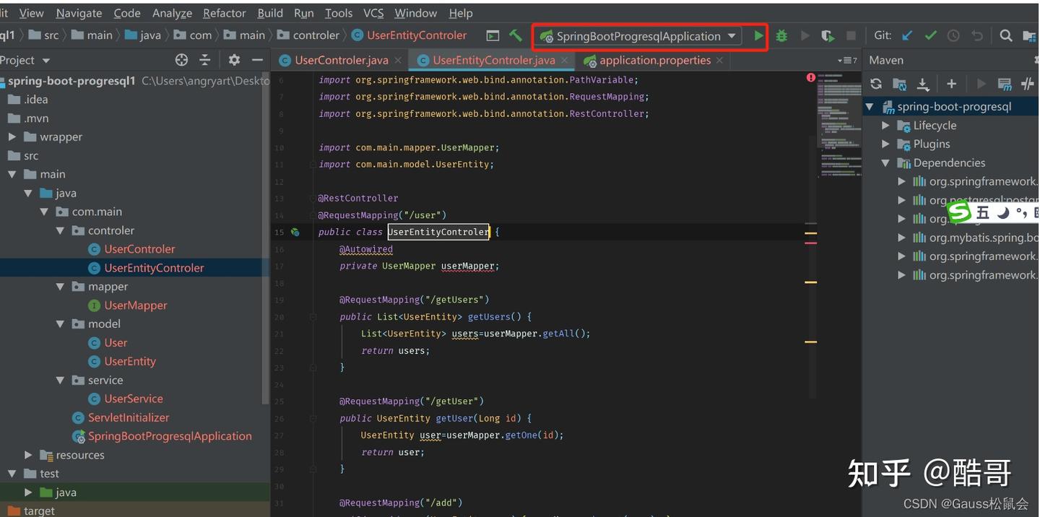Viewport: 1040px width, 517px height.
Task: Open Project panel settings gear
Action: click(x=234, y=60)
